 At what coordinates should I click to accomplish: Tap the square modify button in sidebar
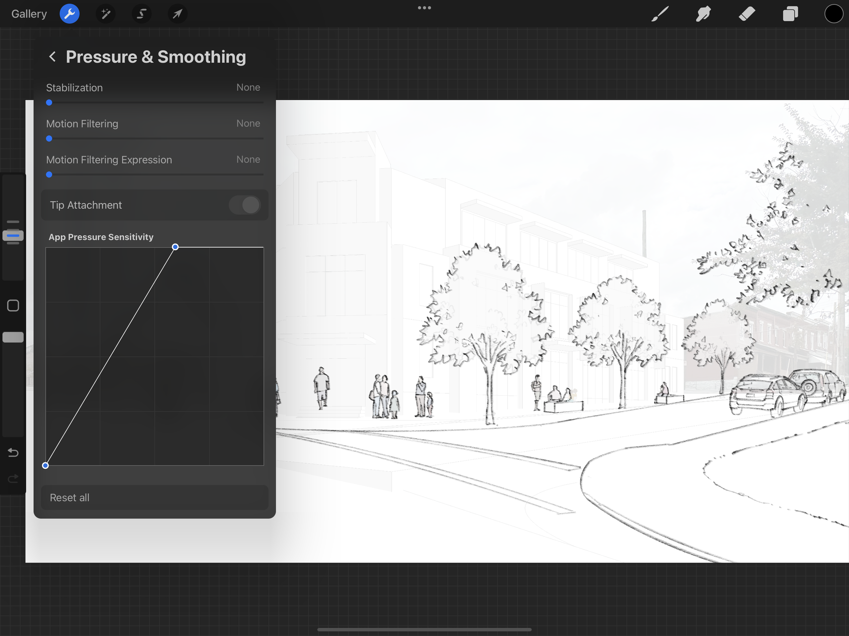coord(13,306)
